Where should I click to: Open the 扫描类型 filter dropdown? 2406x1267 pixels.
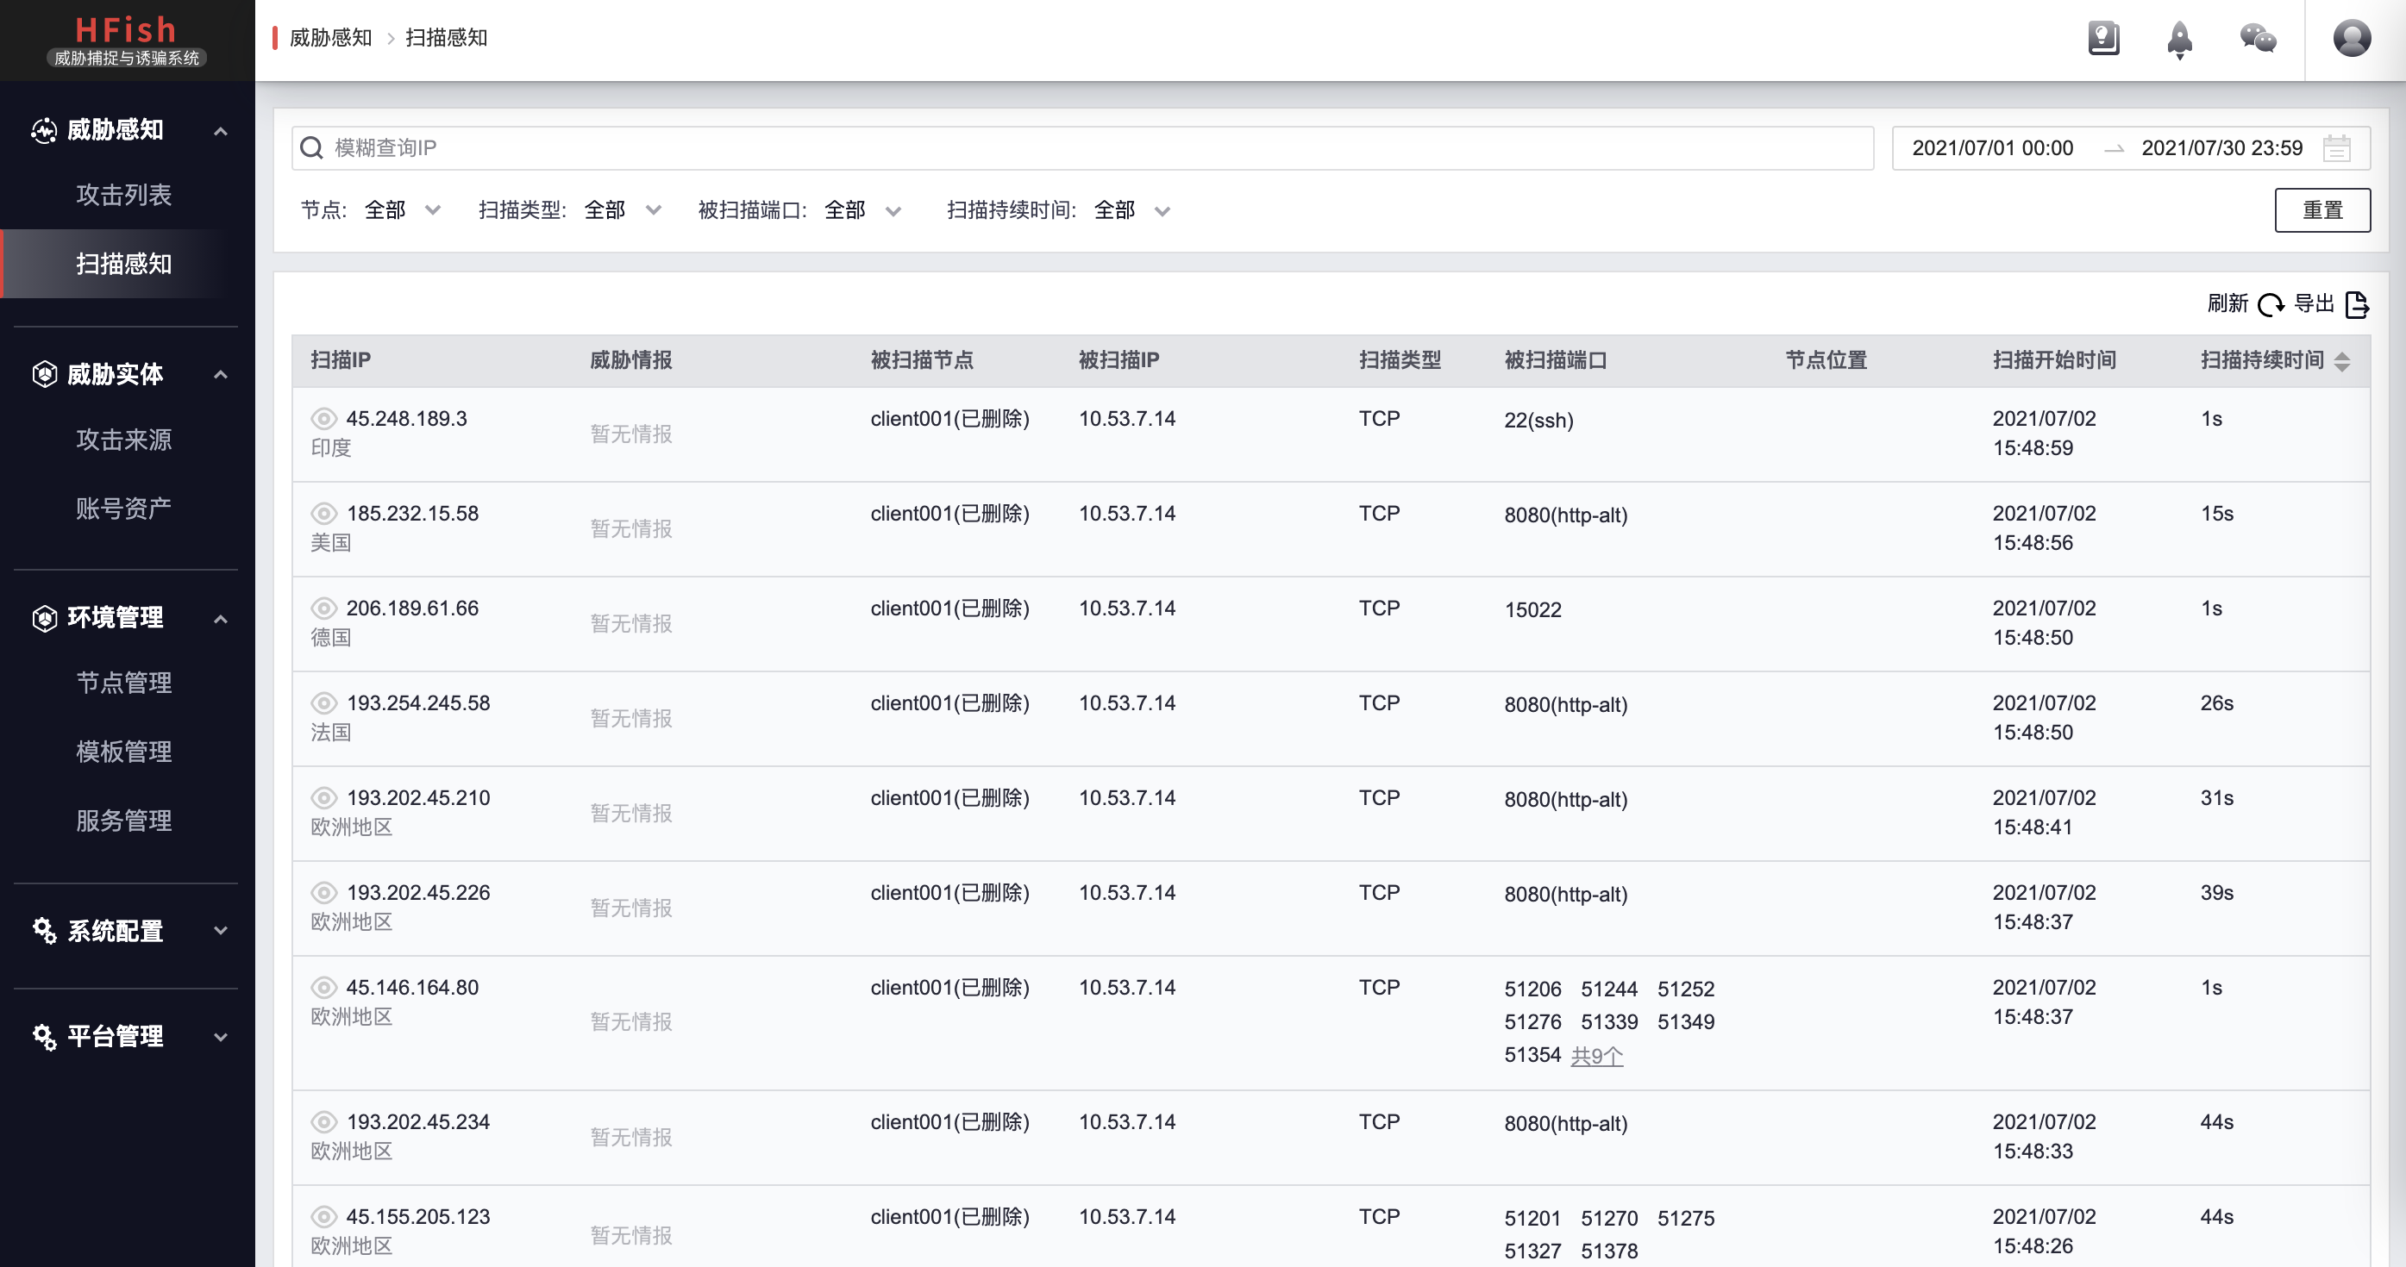tap(623, 210)
